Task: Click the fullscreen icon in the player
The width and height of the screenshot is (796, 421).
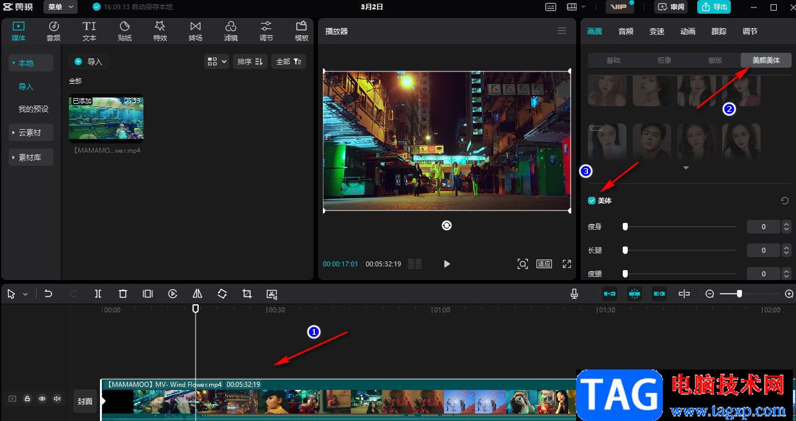Action: coord(567,264)
